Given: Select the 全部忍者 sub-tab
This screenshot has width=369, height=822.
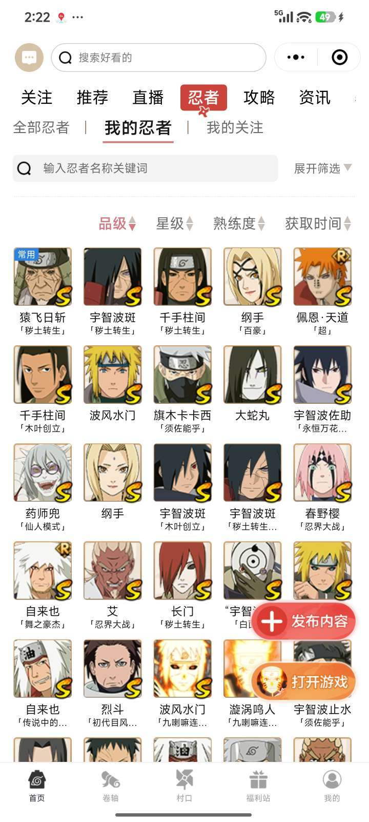Looking at the screenshot, I should point(41,127).
